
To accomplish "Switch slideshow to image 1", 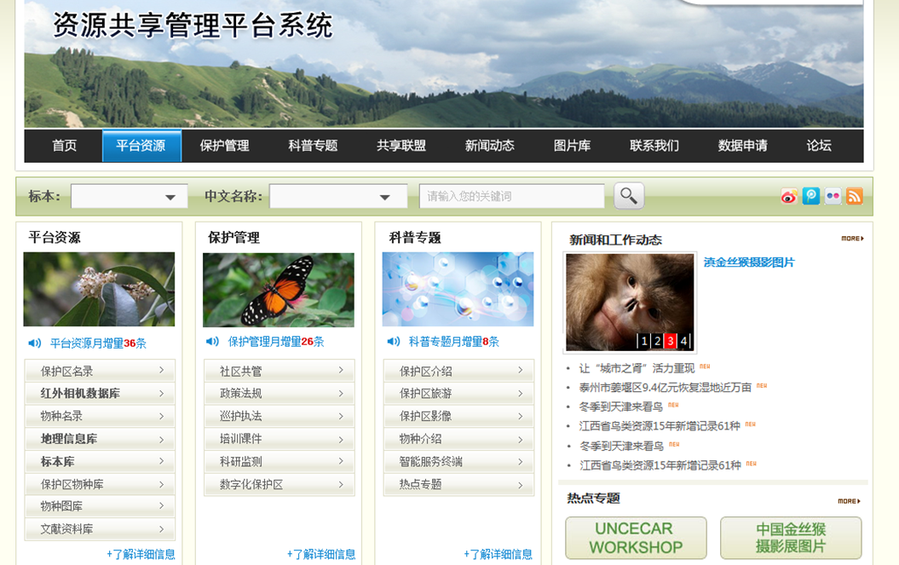I will tap(644, 341).
